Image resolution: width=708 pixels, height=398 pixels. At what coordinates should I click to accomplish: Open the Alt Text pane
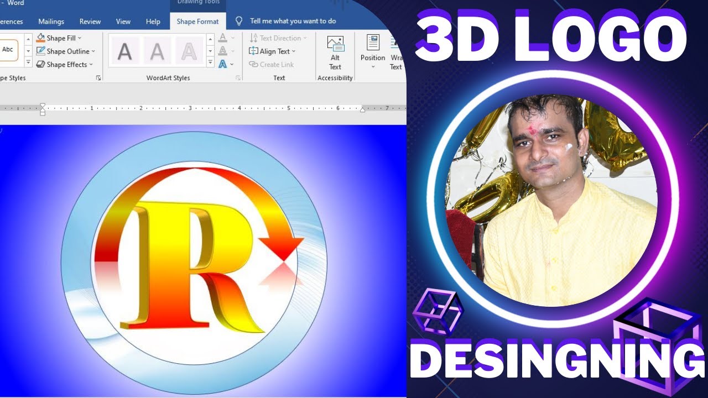[x=335, y=53]
